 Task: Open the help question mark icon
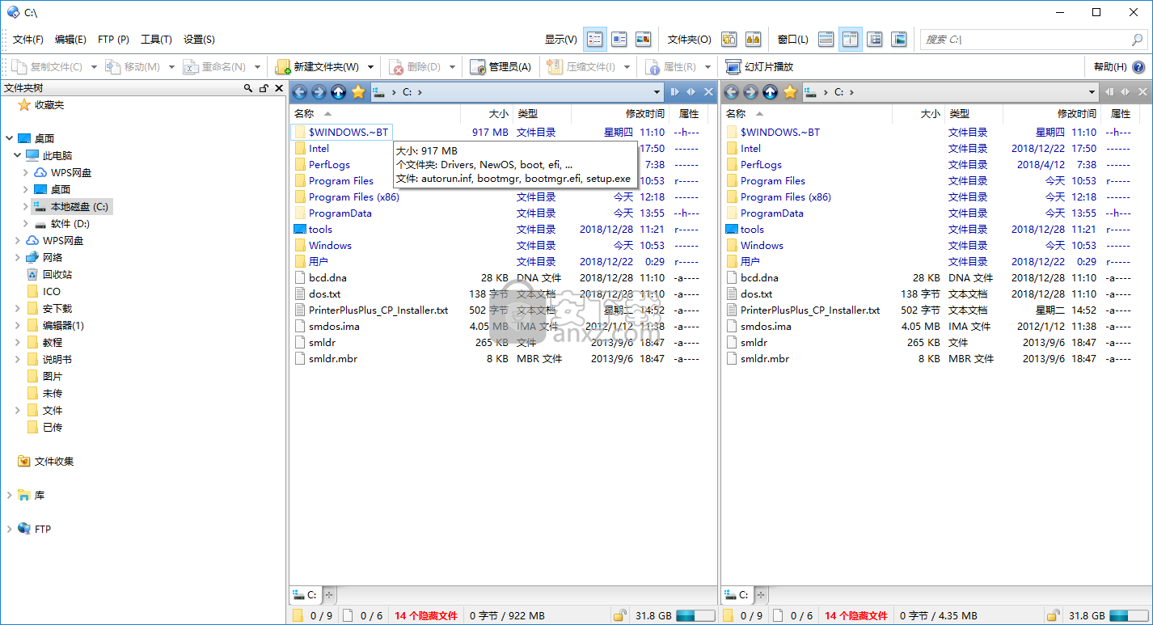coord(1138,67)
